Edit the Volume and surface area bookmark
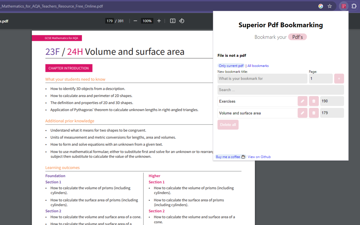 (302, 113)
